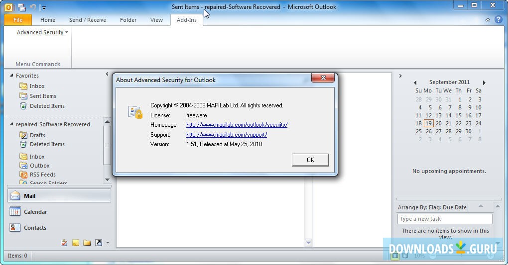508x265 pixels.
Task: Click the Shortcuts icon in navigation bar
Action: point(99,243)
